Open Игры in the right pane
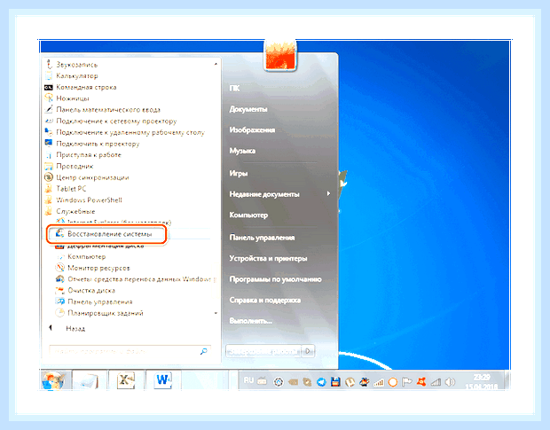550x430 pixels. [239, 173]
